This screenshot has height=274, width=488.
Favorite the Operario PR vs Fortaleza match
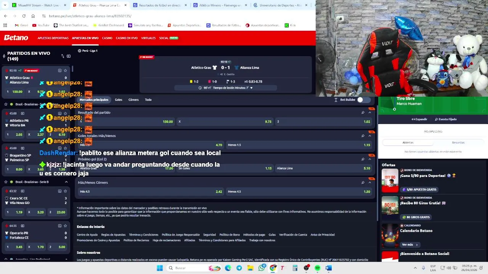point(65,226)
